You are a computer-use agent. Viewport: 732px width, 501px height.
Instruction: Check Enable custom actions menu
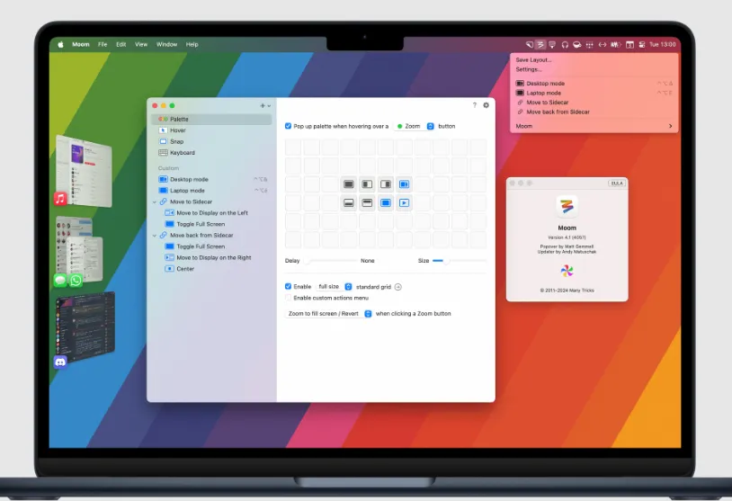(288, 298)
